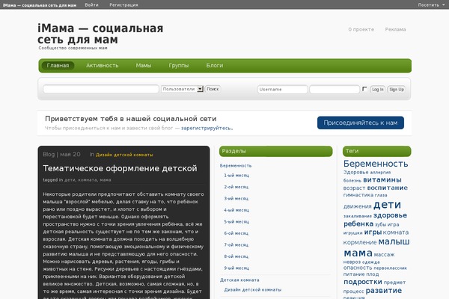
Task: Click the ребенка tag
Action: [358, 224]
